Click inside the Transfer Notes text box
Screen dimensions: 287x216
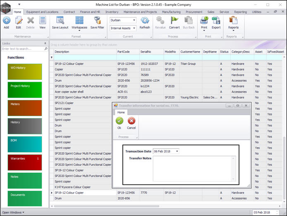tap(194, 168)
